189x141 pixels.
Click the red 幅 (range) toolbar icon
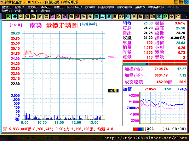coord(77,16)
